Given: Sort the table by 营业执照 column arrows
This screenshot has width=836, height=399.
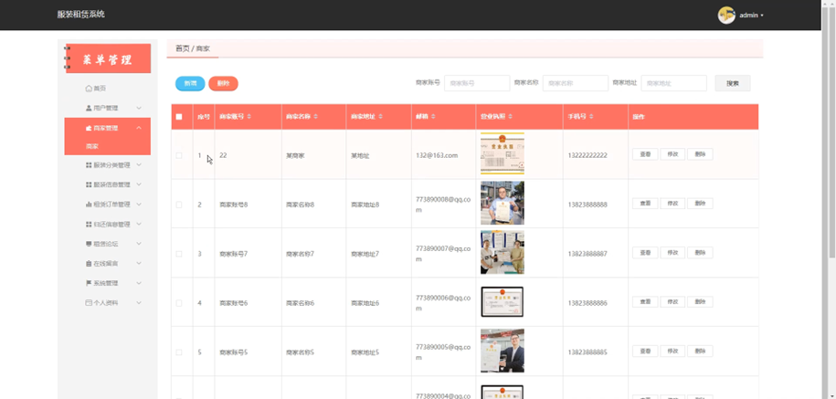Looking at the screenshot, I should tap(510, 117).
